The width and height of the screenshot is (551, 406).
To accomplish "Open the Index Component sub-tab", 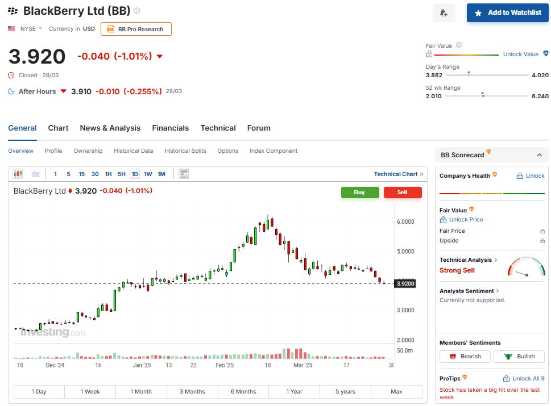I will 274,150.
